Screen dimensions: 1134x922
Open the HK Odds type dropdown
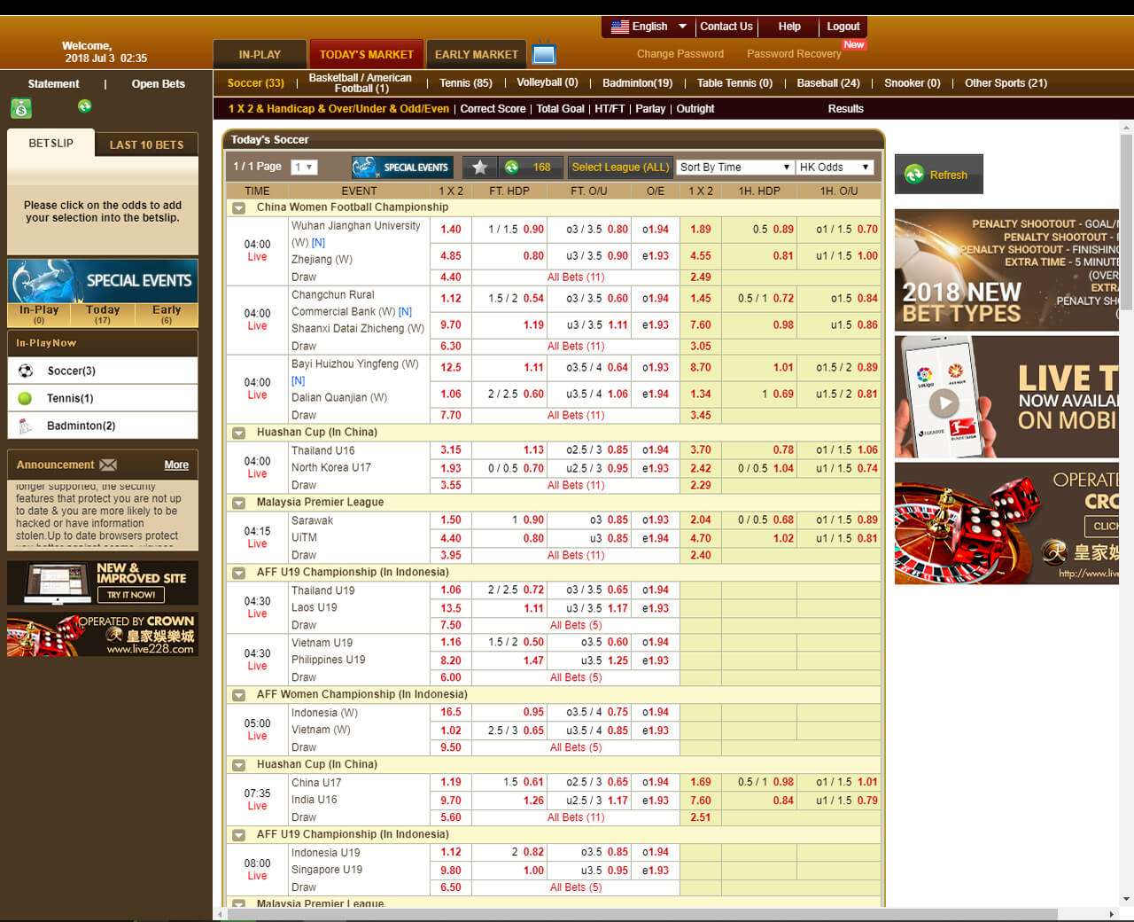click(x=835, y=167)
